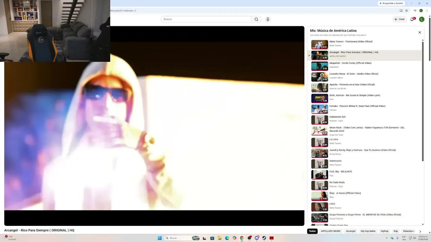This screenshot has width=431, height=242.
Task: Select EL AMOR DE SU VIDA playlist item
Action: (x=365, y=217)
